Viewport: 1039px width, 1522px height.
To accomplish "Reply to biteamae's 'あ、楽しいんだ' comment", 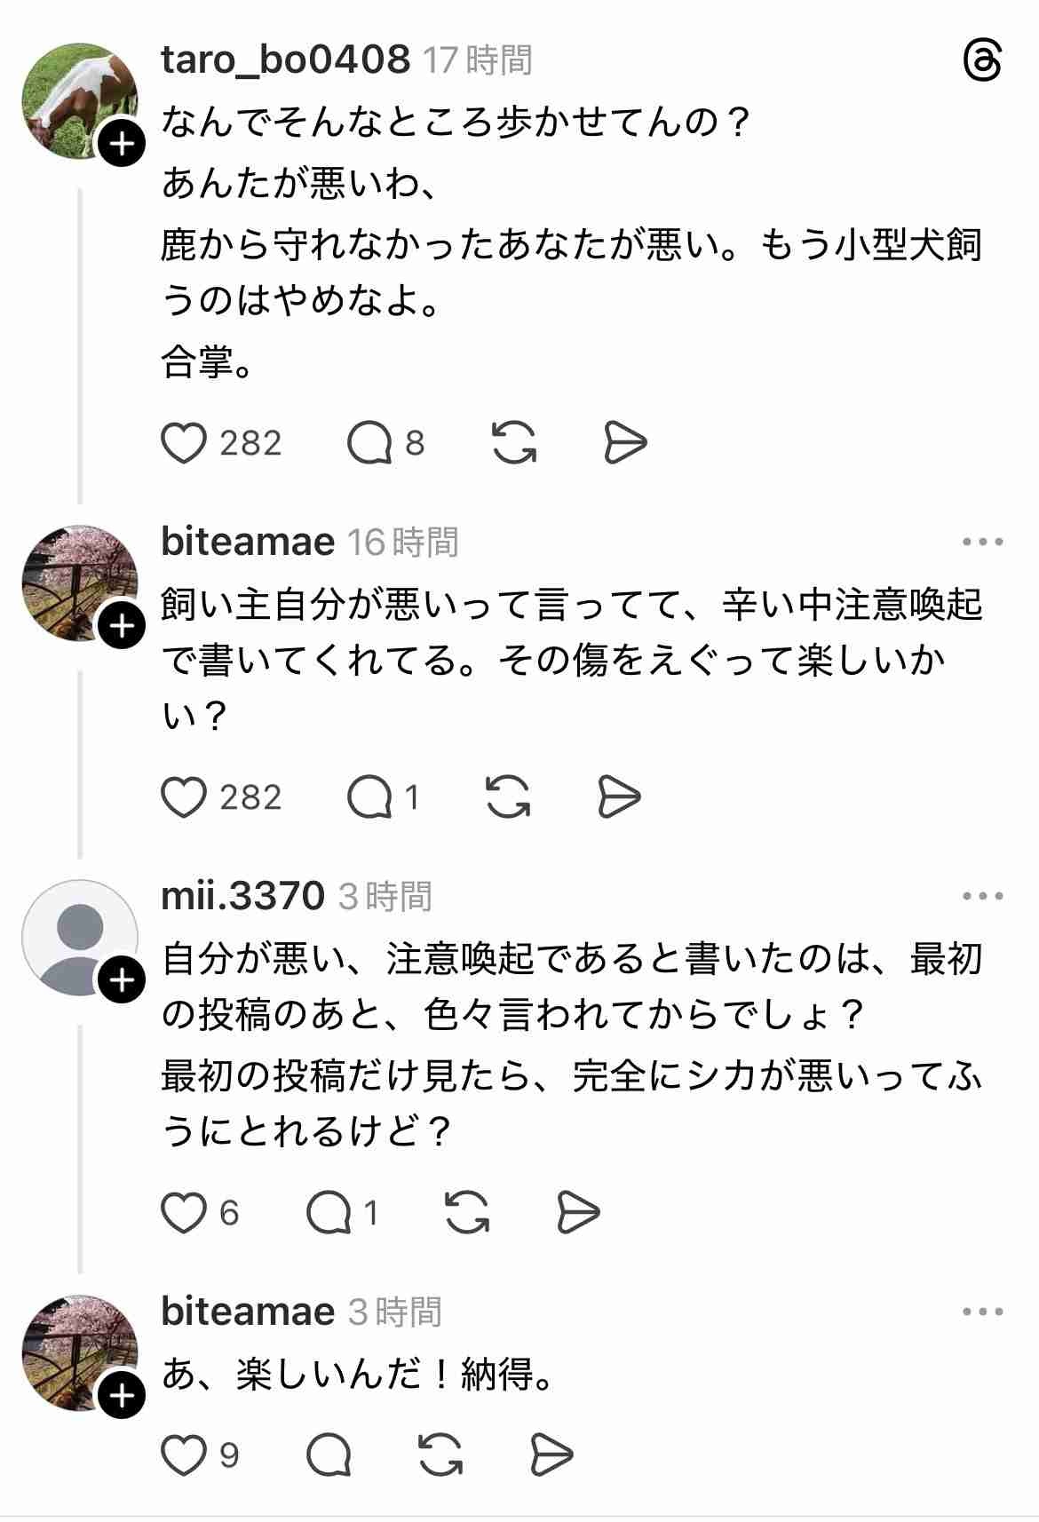I will [x=329, y=1455].
